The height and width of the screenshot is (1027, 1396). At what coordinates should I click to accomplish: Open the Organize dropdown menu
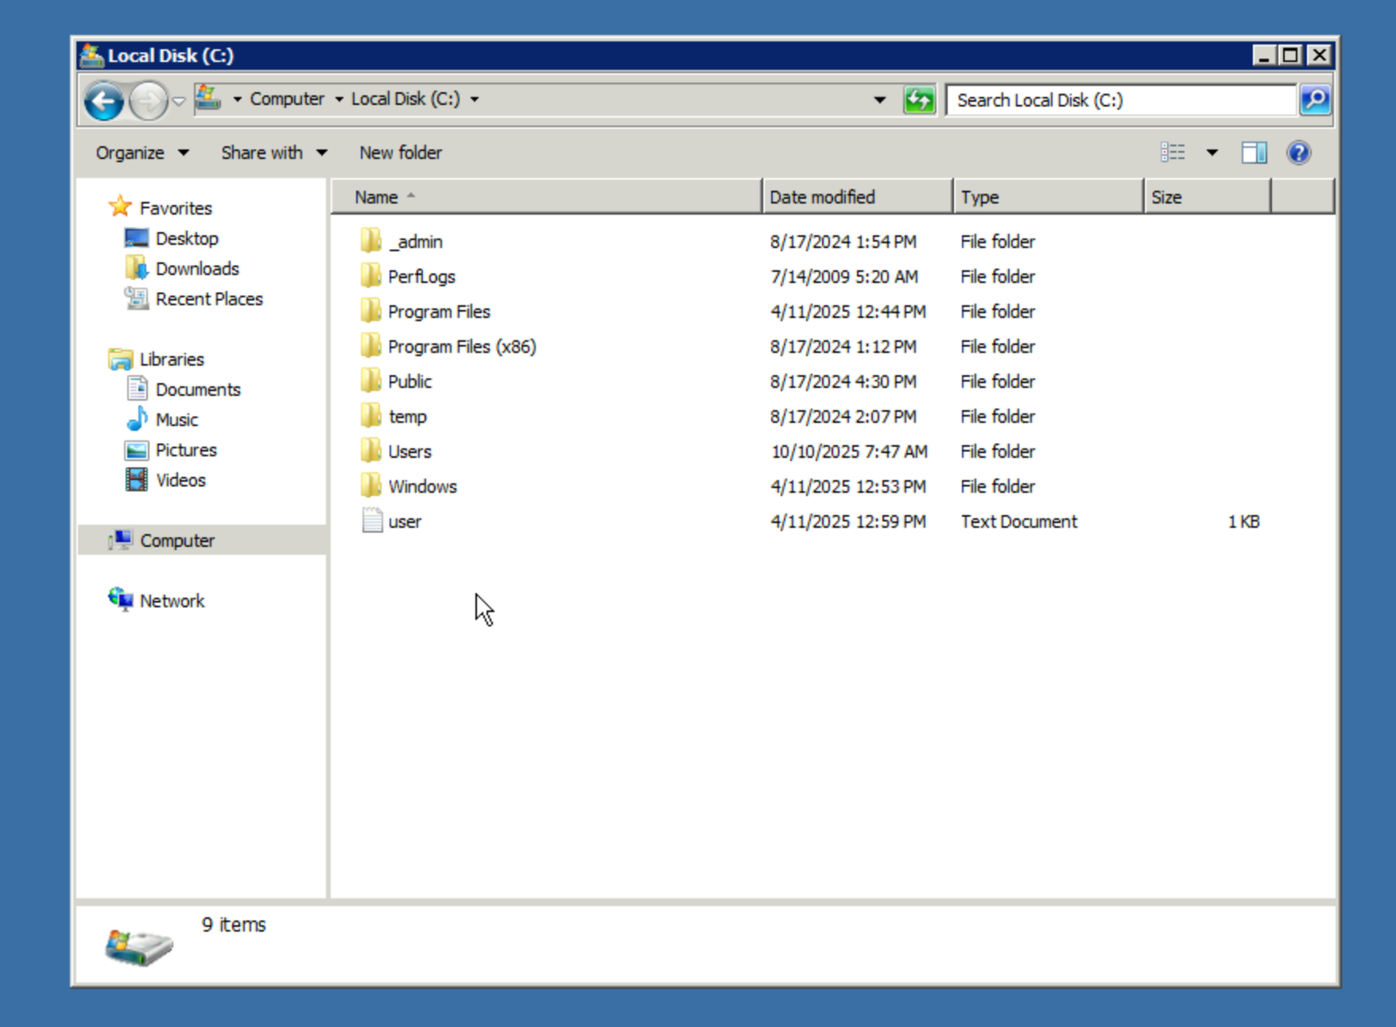click(x=142, y=153)
